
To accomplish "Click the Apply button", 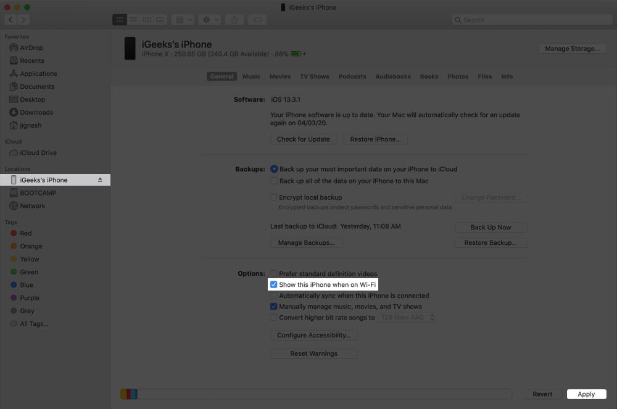I will click(x=586, y=394).
